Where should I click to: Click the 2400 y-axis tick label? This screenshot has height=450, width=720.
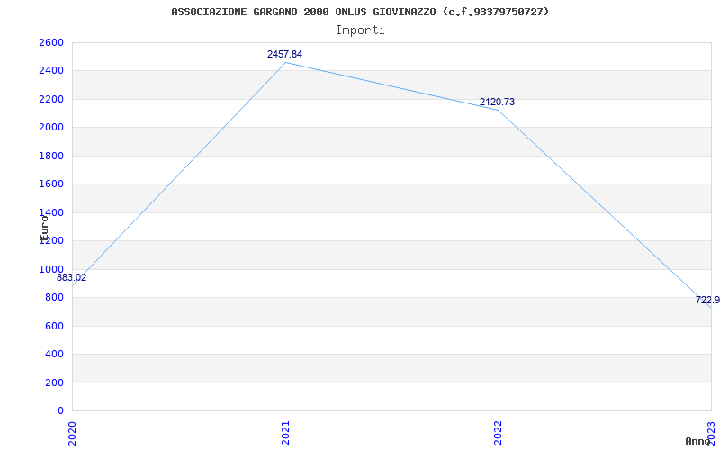[51, 71]
